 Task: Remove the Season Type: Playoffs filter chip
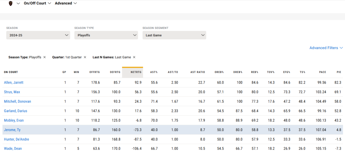(x=44, y=57)
